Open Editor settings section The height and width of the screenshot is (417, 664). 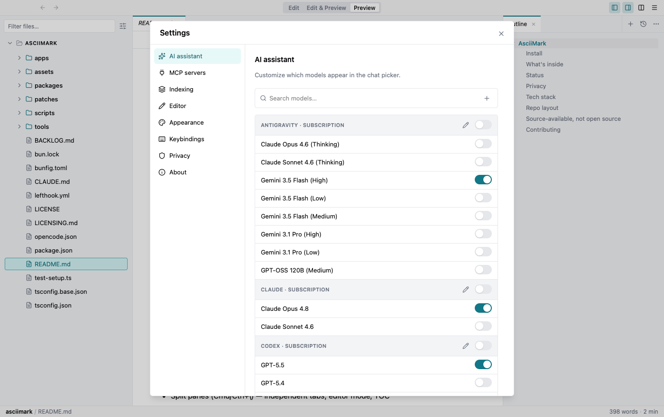197,106
